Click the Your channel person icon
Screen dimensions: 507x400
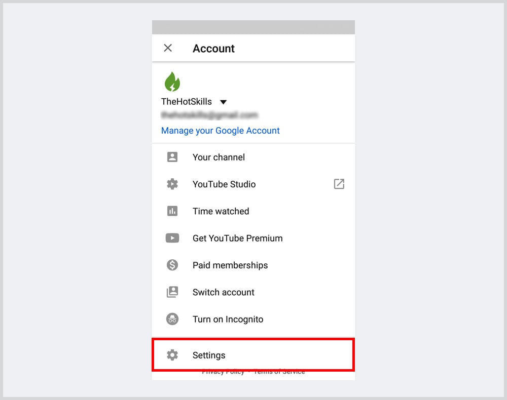pyautogui.click(x=172, y=157)
